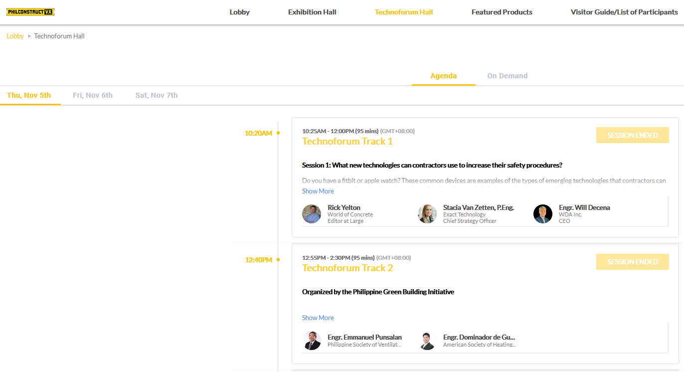Image resolution: width=684 pixels, height=372 pixels.
Task: Open the Technoforum Track 1 session title
Action: (x=347, y=141)
